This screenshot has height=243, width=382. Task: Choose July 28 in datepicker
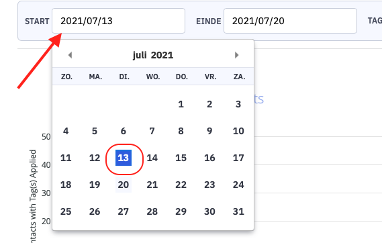coord(152,211)
